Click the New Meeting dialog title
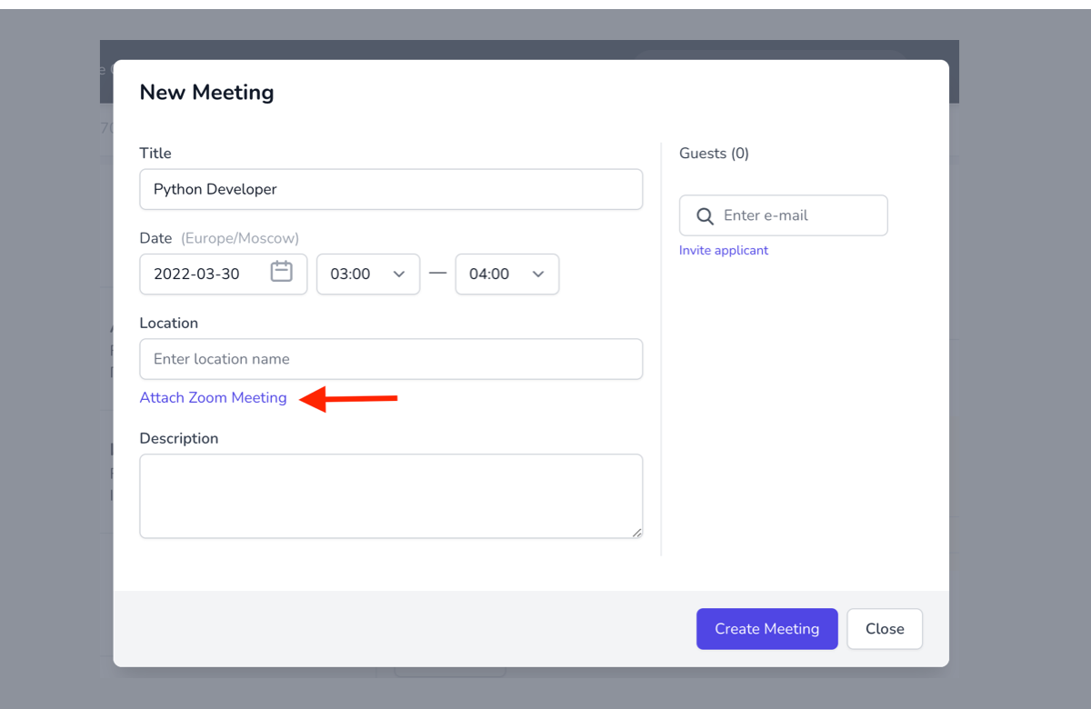This screenshot has height=709, width=1091. coord(206,92)
